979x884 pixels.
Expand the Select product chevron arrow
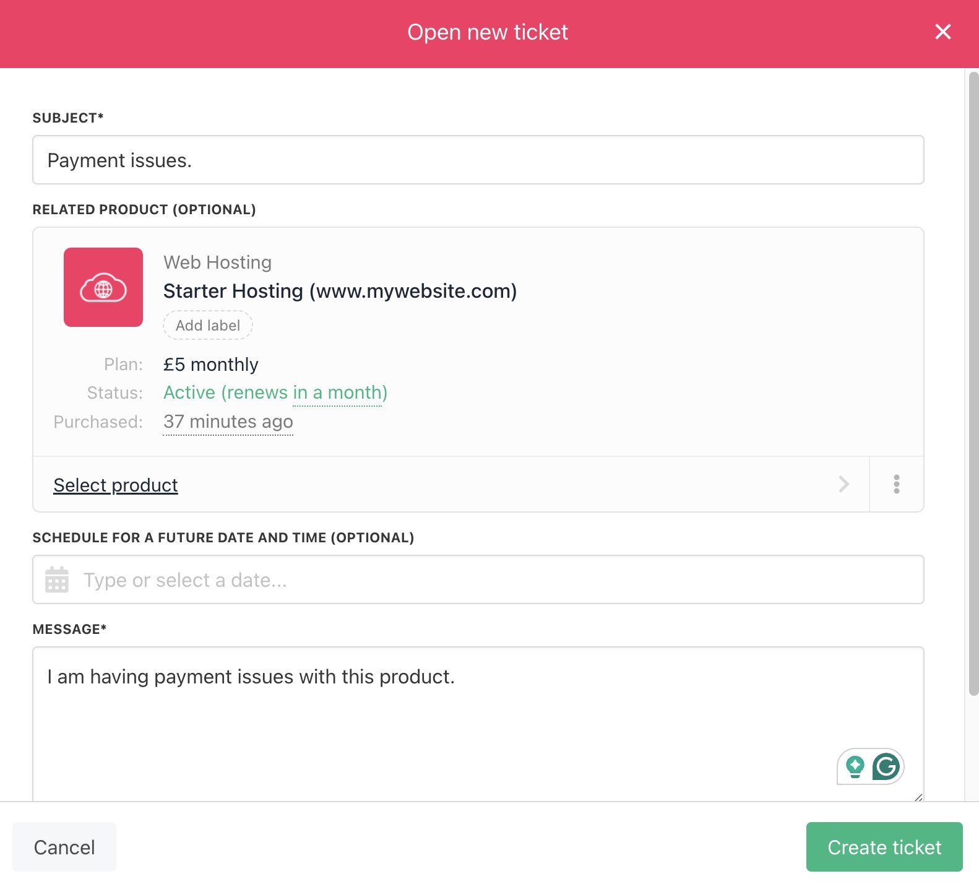tap(843, 484)
